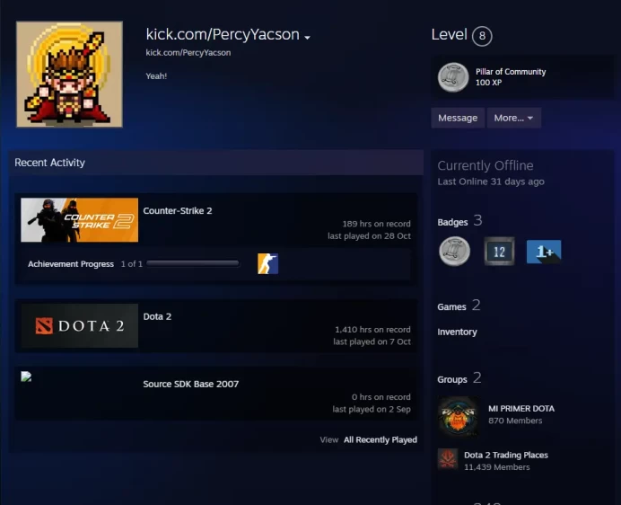Open the MI PRIMER DOTA group name

point(521,409)
